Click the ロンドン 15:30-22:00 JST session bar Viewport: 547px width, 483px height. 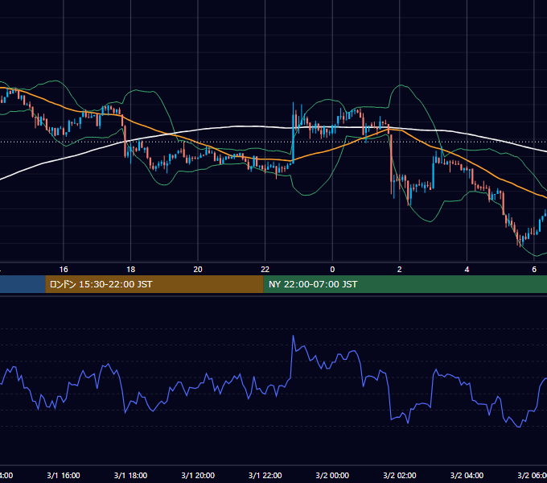coord(154,284)
